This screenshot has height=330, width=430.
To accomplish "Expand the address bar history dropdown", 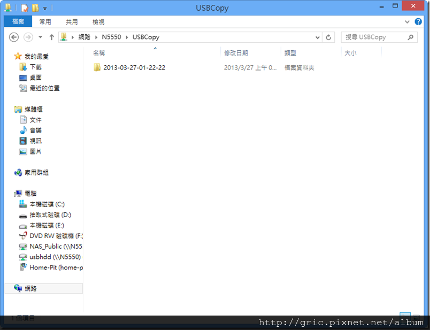I will (317, 37).
